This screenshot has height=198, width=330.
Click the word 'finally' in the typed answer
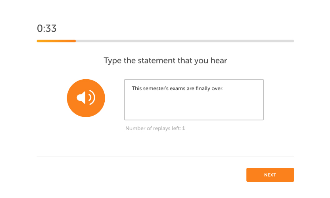point(203,88)
